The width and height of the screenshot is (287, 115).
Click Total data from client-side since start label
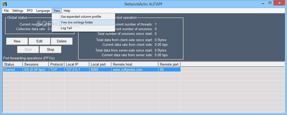click(124, 40)
